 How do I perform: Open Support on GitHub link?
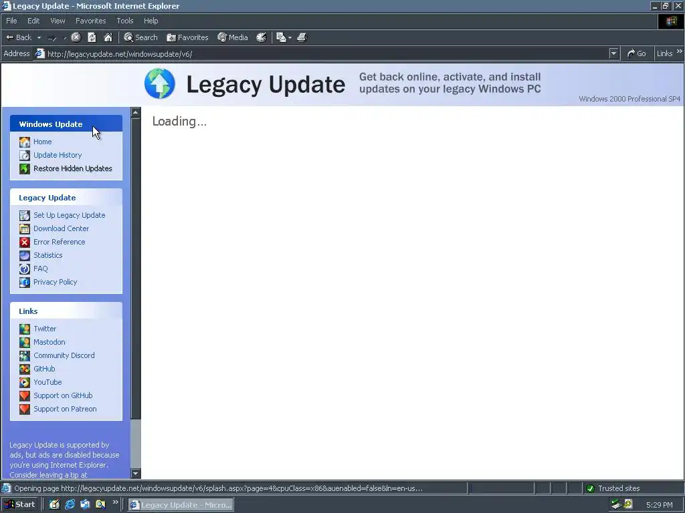pos(64,395)
